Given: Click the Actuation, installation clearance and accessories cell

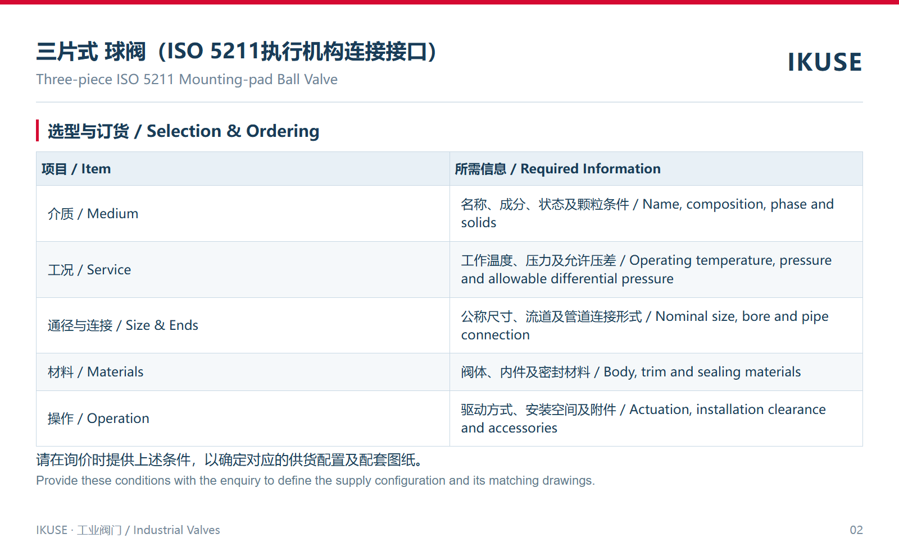Looking at the screenshot, I should (656, 418).
